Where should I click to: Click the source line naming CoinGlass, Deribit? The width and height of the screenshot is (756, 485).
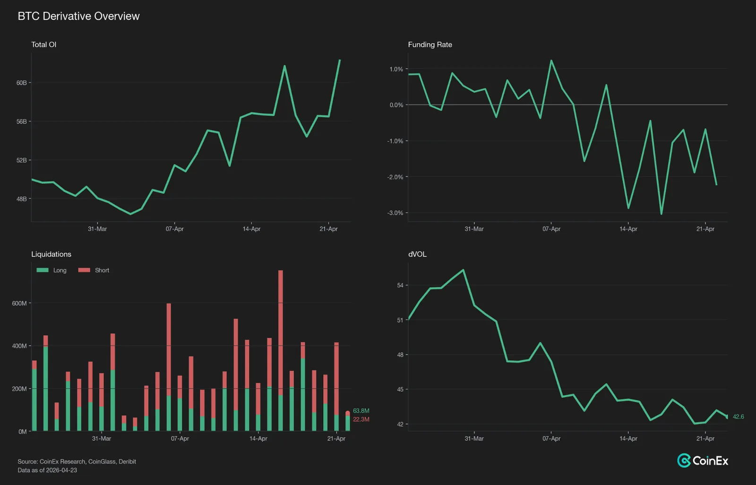pyautogui.click(x=77, y=461)
